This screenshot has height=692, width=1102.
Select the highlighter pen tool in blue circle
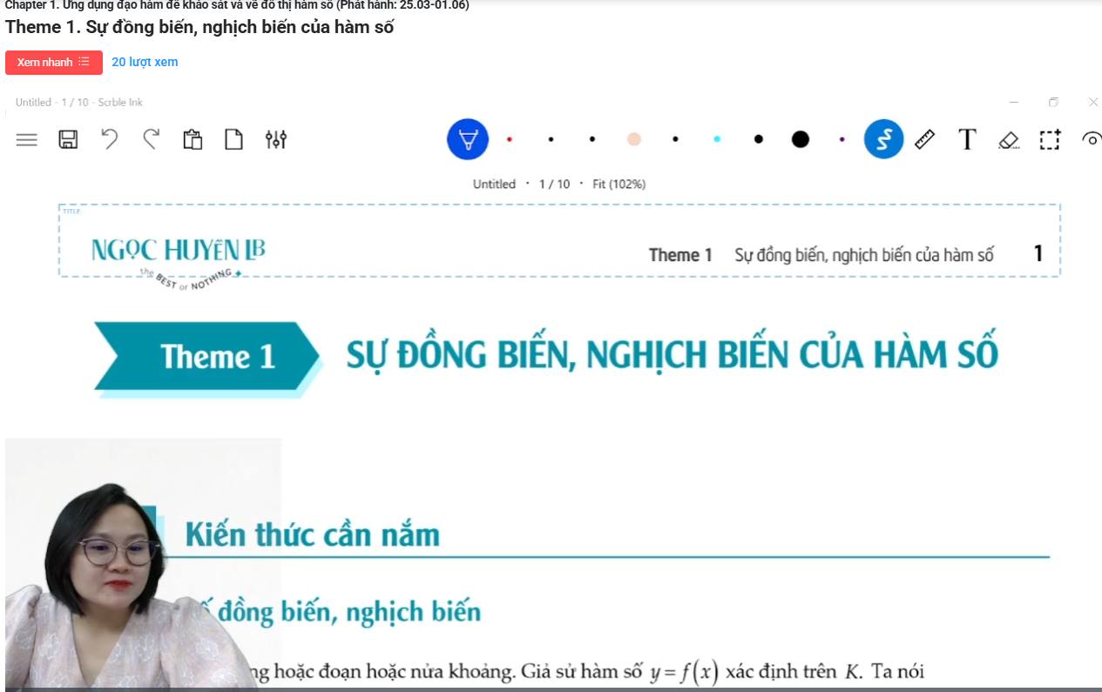(468, 139)
